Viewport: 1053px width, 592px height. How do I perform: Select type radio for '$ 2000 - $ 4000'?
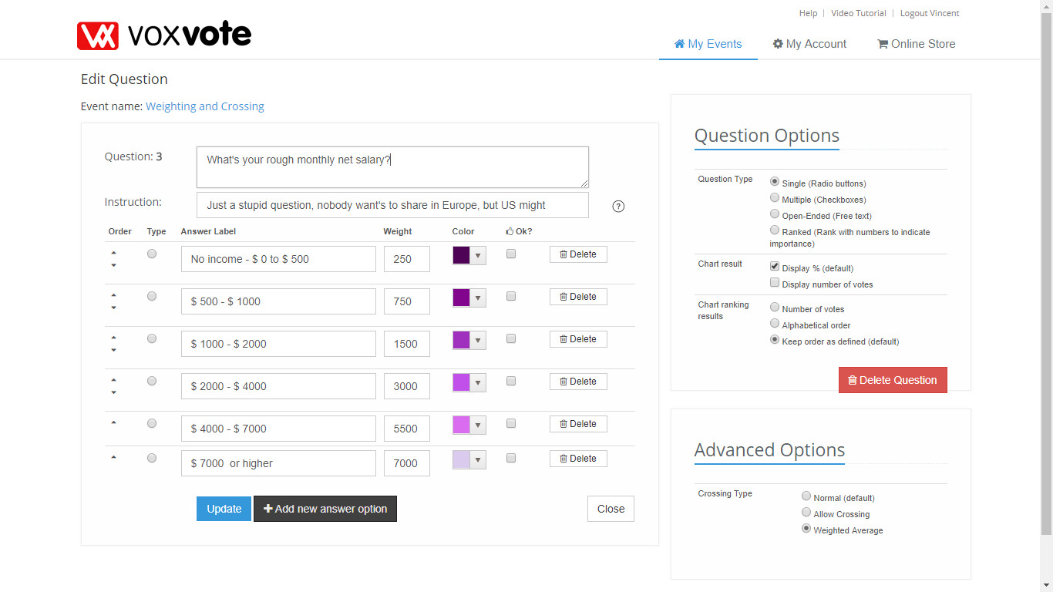pos(152,381)
